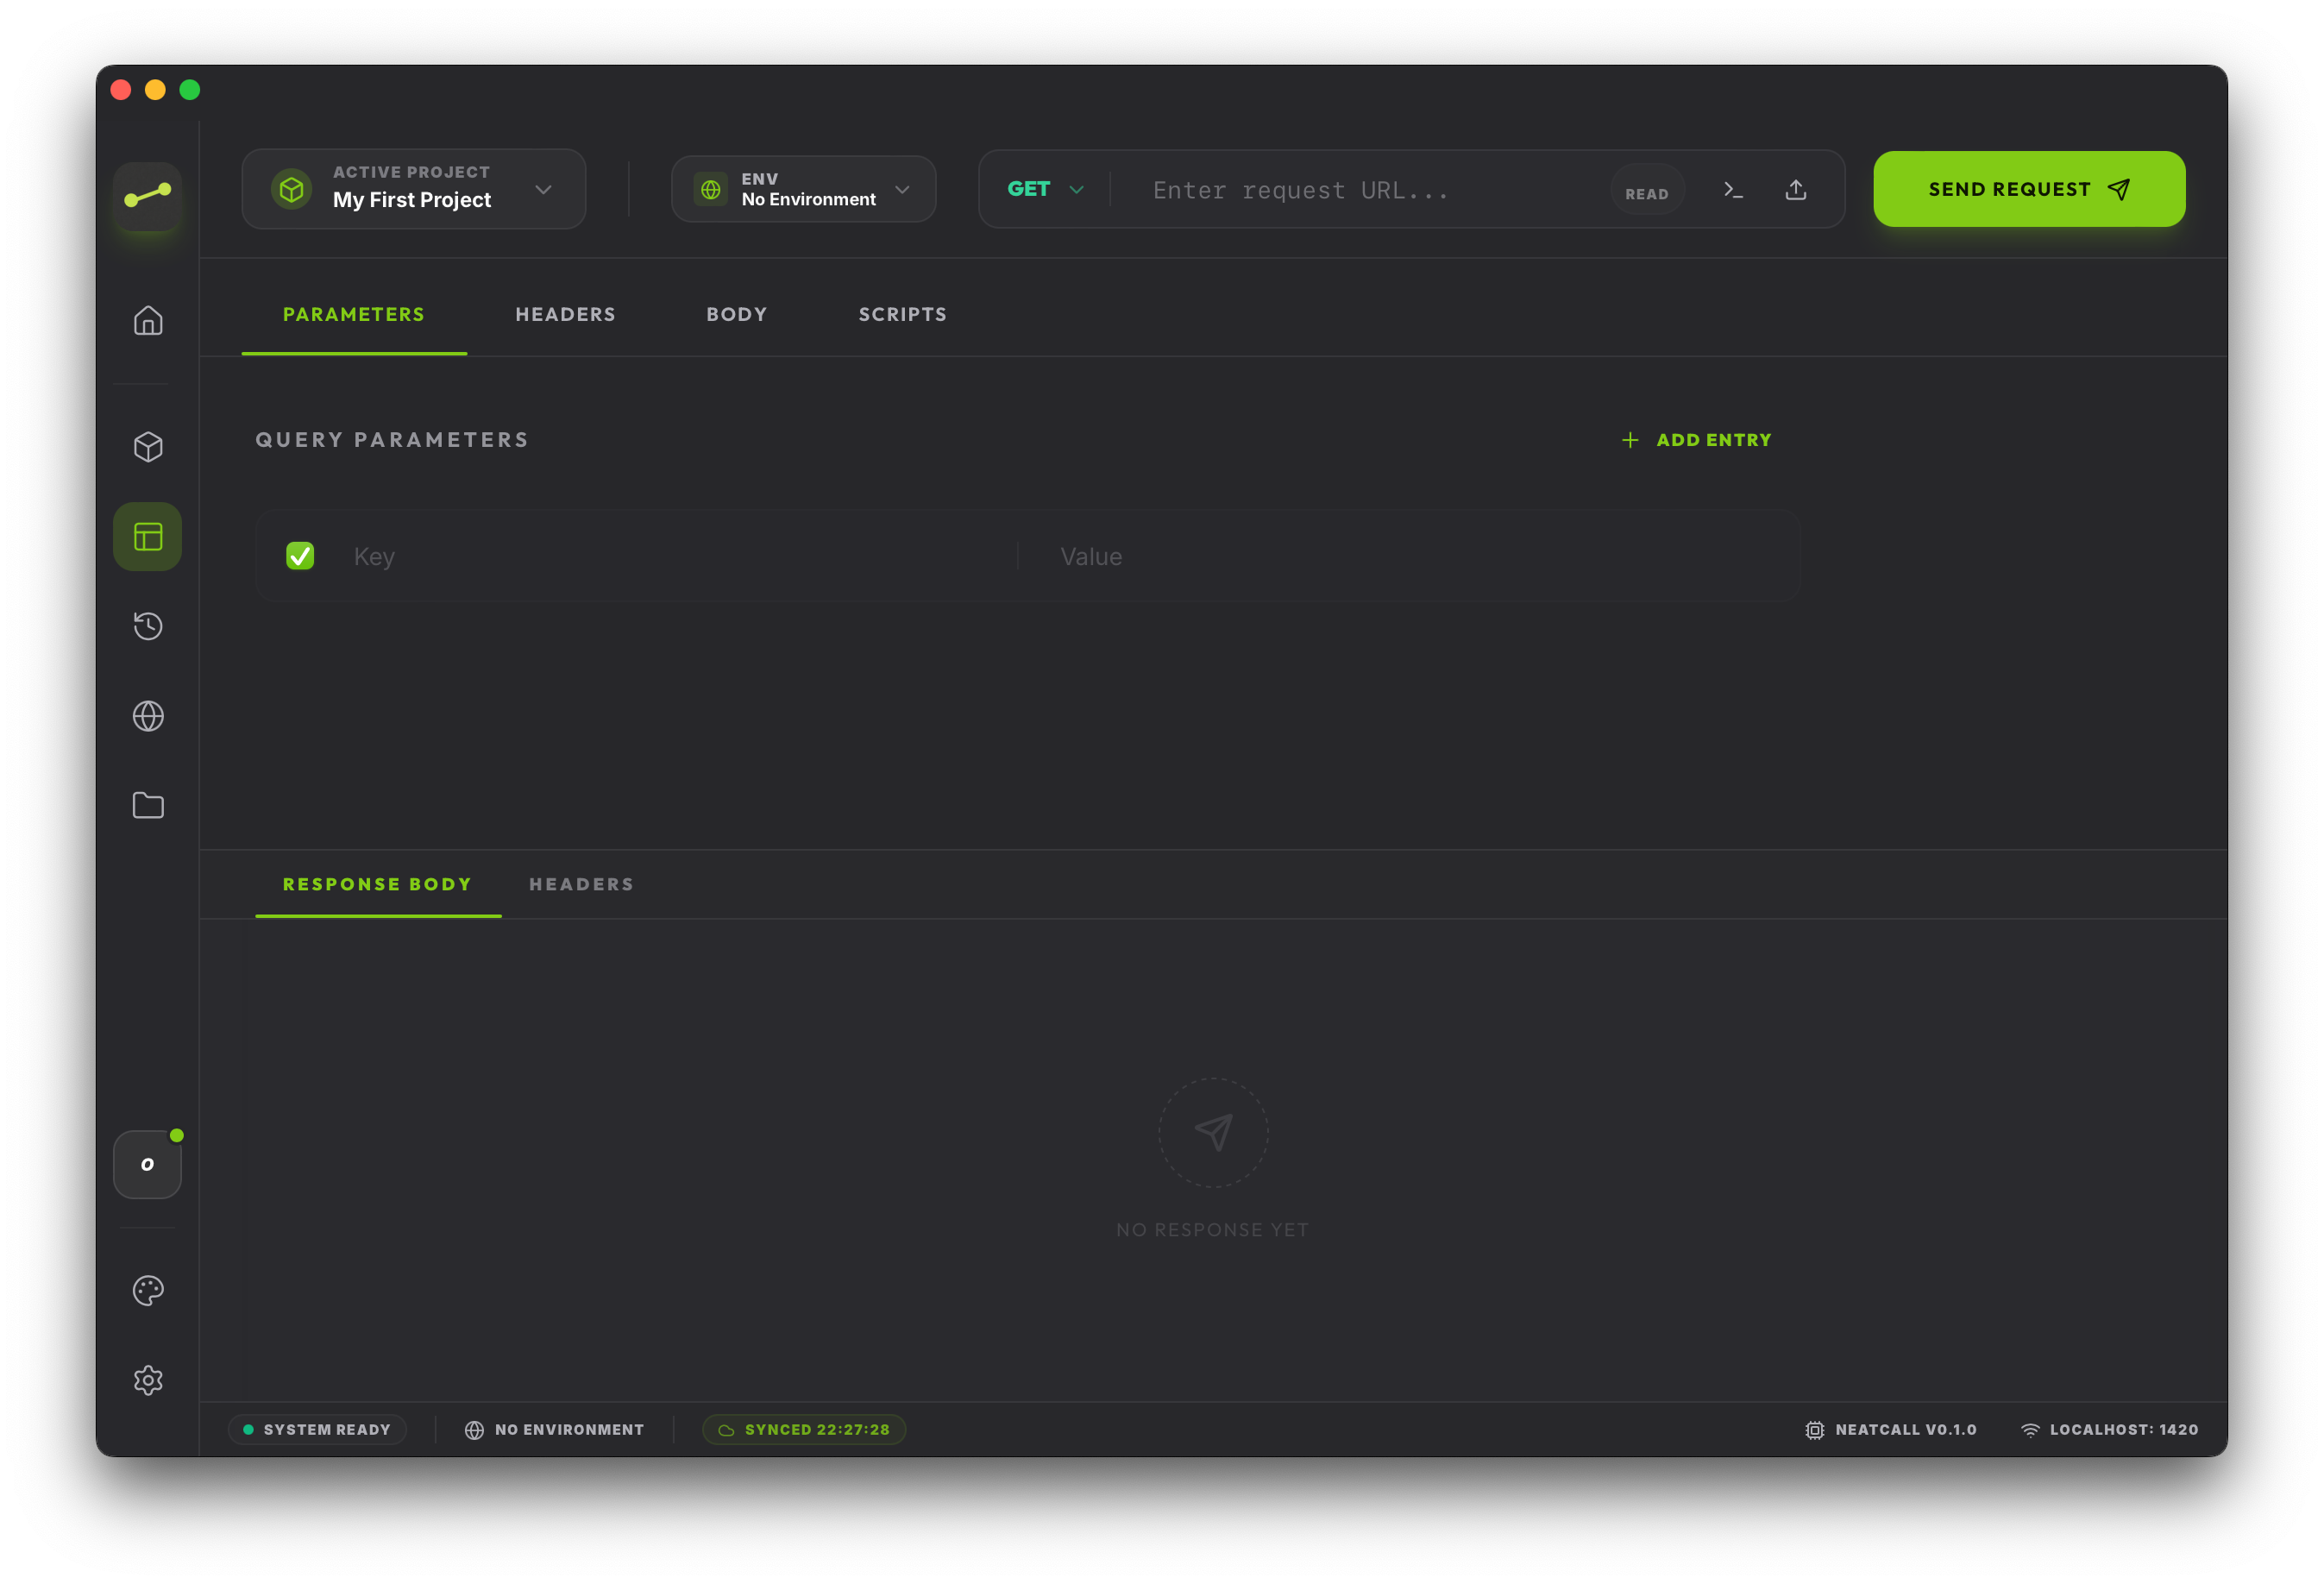Image resolution: width=2324 pixels, height=1584 pixels.
Task: Click the export icon near the URL bar
Action: coord(1796,189)
